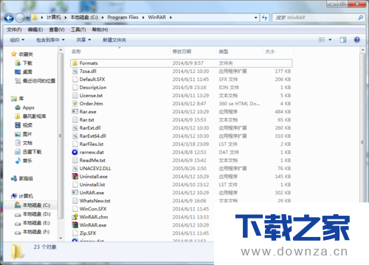Select the rarnew.dat file icon
Screen dimensions: 369x265
click(75, 152)
